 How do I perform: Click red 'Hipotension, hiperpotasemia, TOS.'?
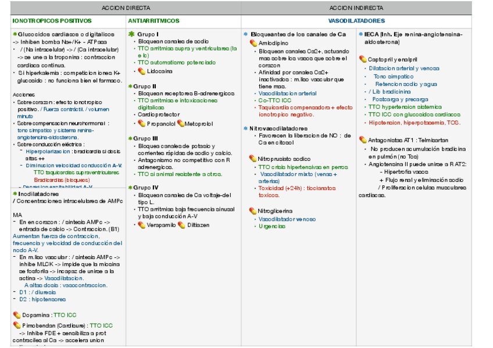coord(415,123)
